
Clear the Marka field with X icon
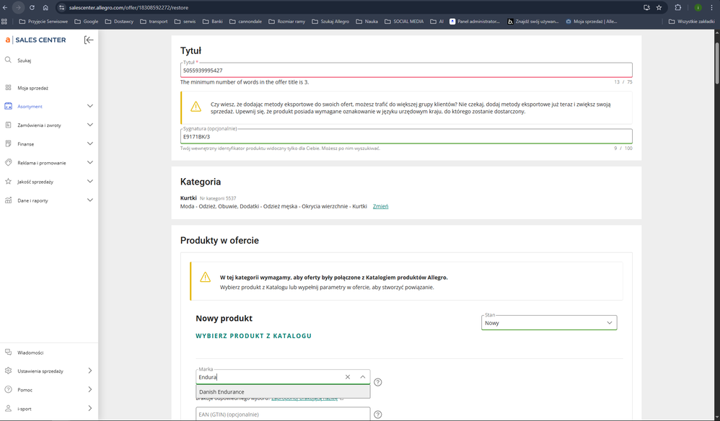click(x=347, y=377)
